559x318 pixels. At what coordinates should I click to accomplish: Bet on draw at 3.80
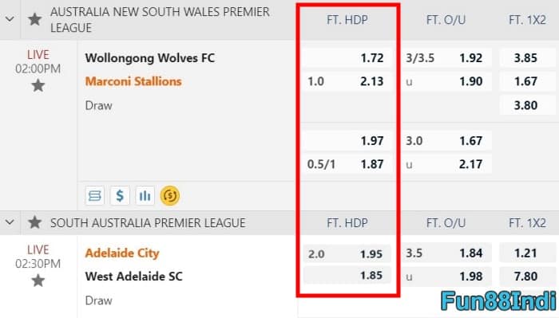(525, 105)
